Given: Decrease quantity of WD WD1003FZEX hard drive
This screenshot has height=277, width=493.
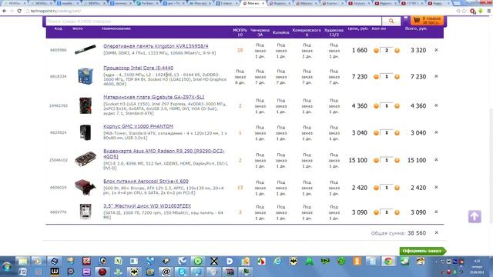Looking at the screenshot, I should pos(376,212).
